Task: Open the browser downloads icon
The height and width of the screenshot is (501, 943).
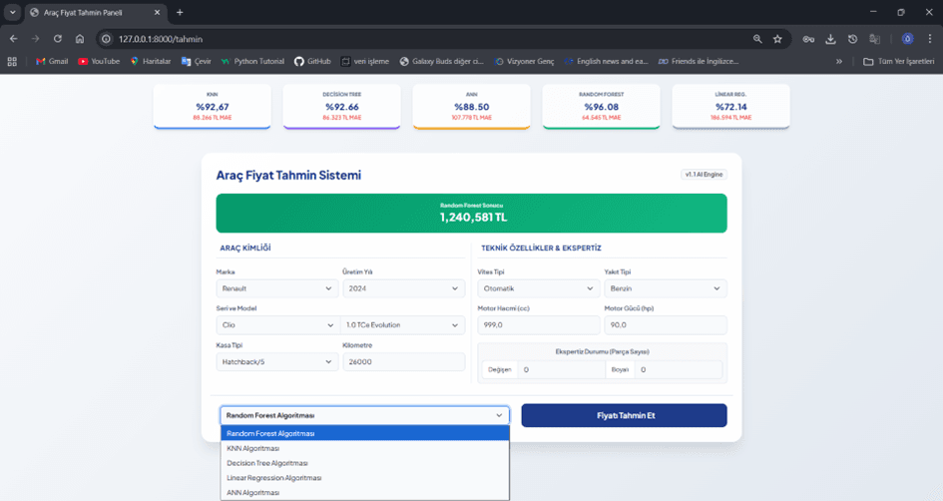Action: coord(830,39)
